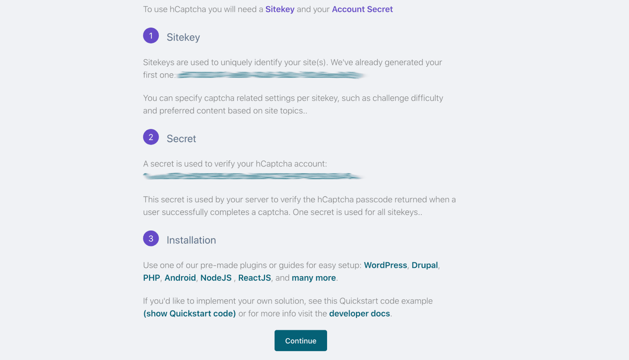Click the blurred secret value

click(x=253, y=176)
